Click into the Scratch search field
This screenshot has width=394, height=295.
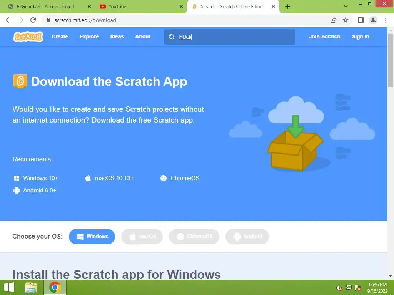pyautogui.click(x=229, y=37)
